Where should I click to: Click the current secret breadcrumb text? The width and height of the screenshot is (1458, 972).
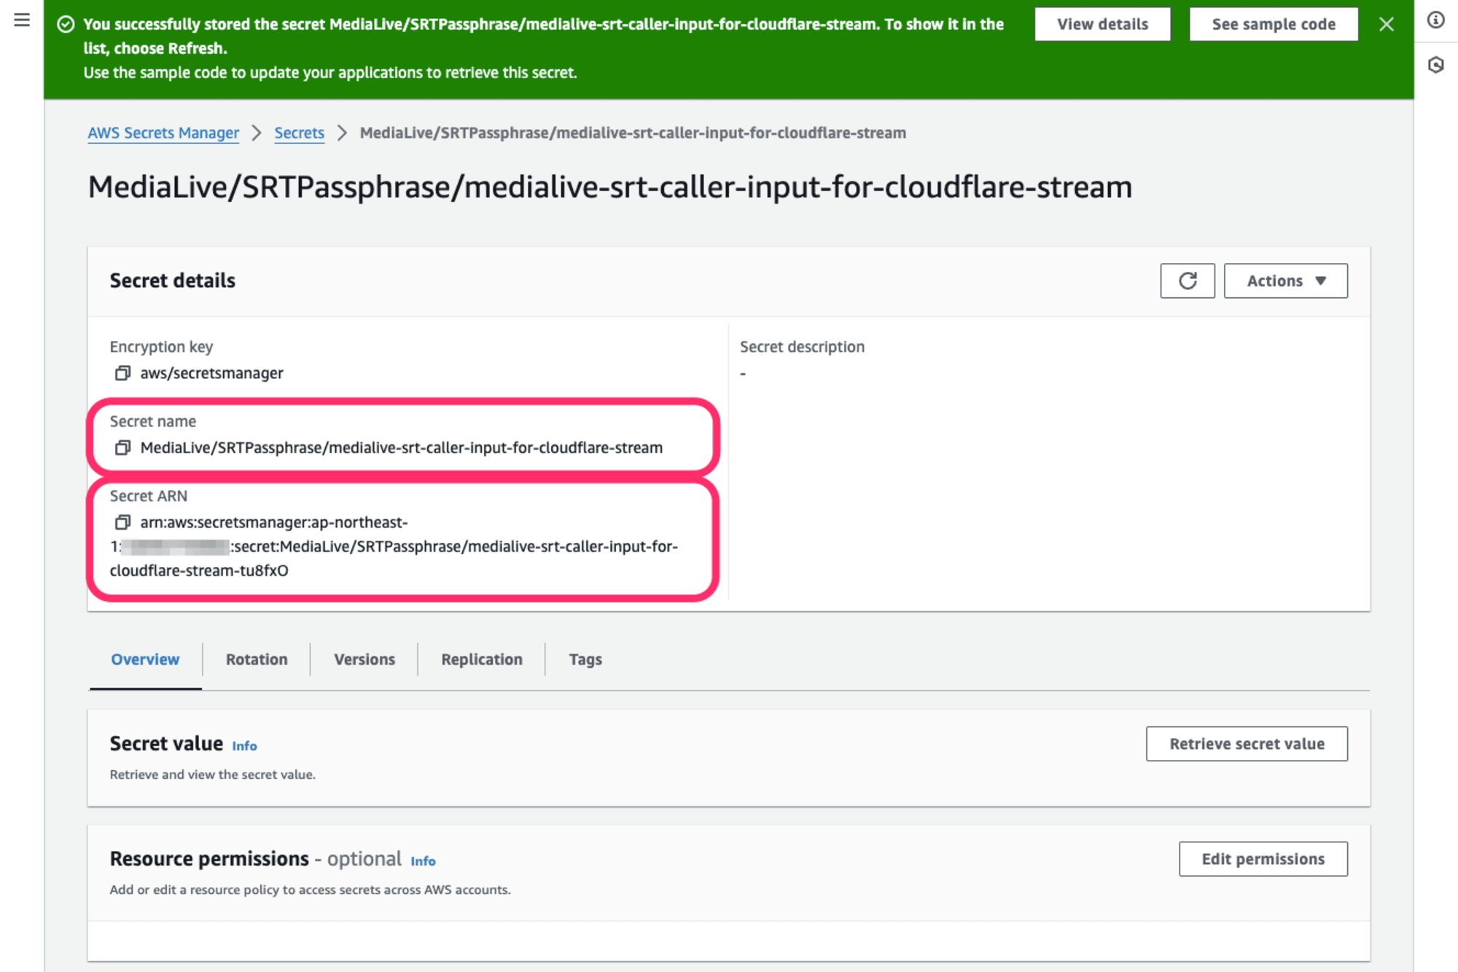coord(633,133)
